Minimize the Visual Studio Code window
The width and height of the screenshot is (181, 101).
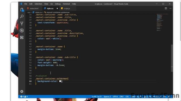tap(157, 4)
